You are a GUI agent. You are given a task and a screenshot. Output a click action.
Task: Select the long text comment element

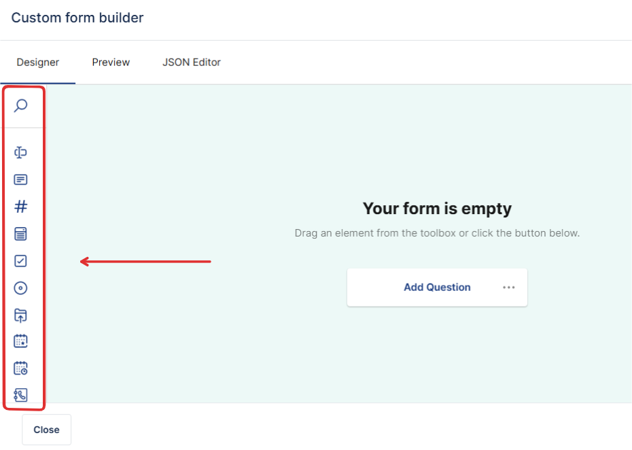(21, 179)
